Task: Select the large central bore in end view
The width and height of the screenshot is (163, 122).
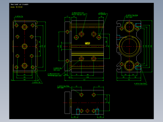Action: pyautogui.click(x=129, y=46)
